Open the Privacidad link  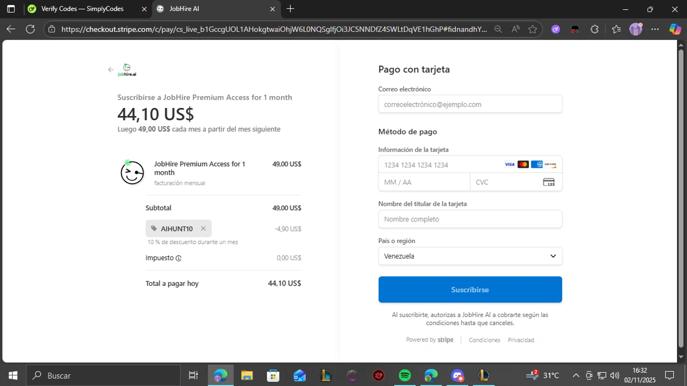click(x=521, y=340)
